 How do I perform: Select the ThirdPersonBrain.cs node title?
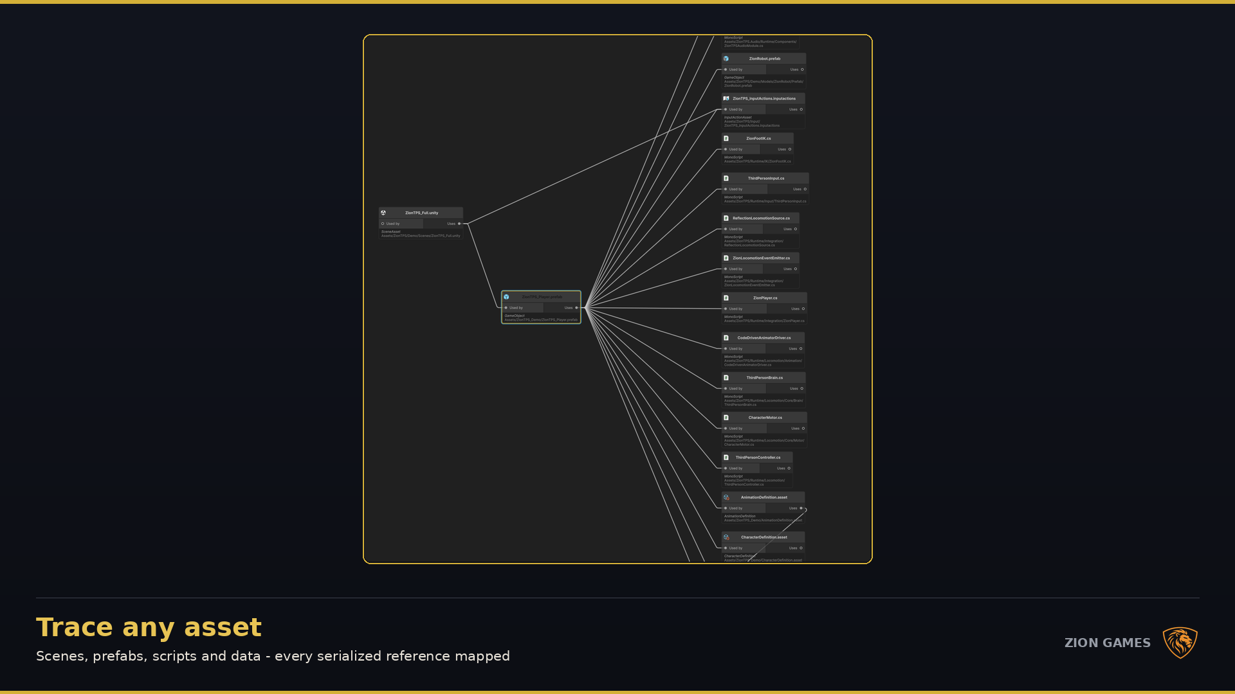click(764, 377)
